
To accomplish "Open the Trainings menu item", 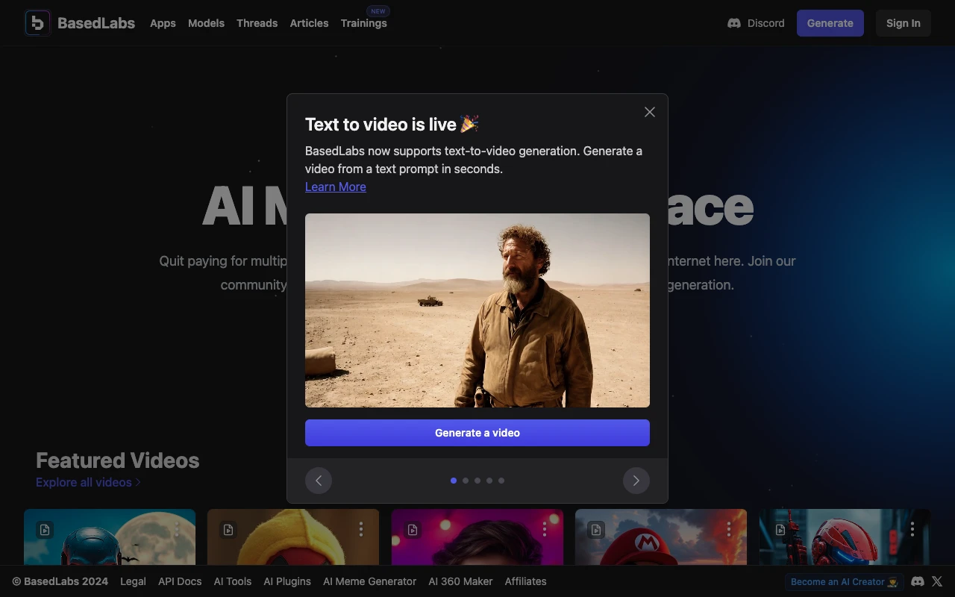I will [x=363, y=23].
